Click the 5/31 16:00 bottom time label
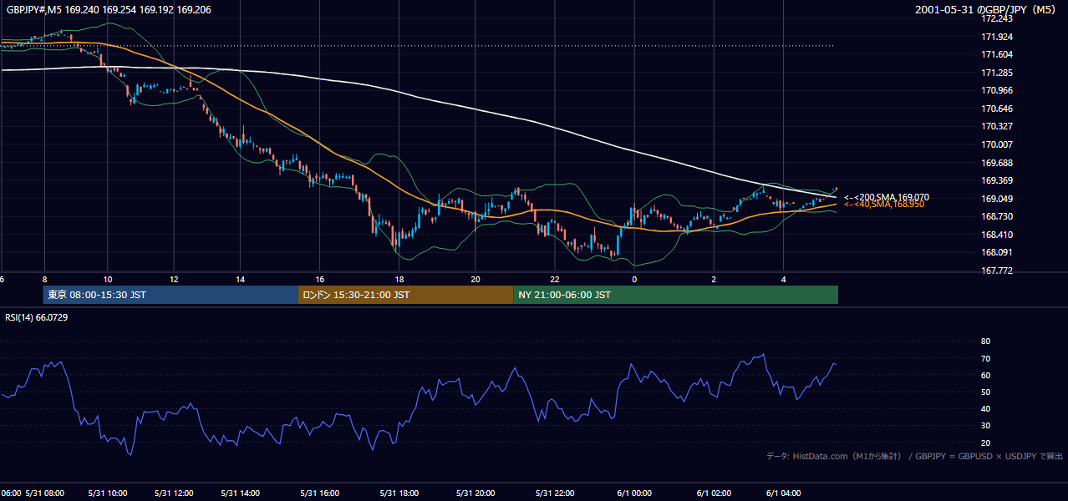The width and height of the screenshot is (1068, 501). (320, 493)
